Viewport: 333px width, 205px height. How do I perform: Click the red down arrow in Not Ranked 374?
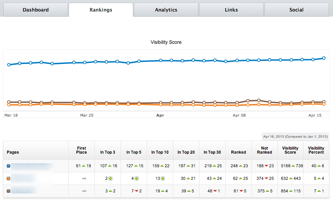[x=266, y=178]
